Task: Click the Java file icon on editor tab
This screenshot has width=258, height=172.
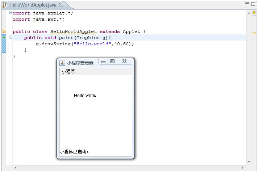Action: (x=5, y=5)
